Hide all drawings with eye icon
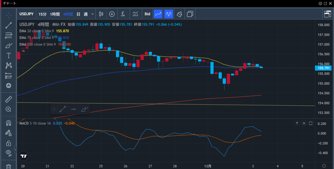This screenshot has height=169, width=334. tap(8, 152)
